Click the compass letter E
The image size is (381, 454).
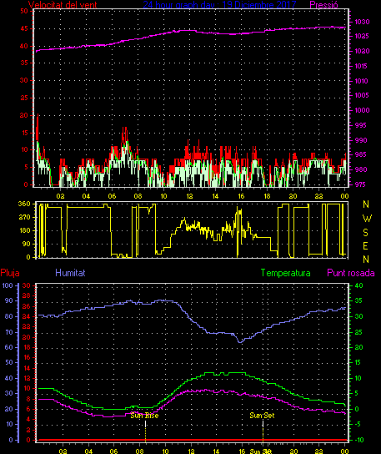[365, 246]
